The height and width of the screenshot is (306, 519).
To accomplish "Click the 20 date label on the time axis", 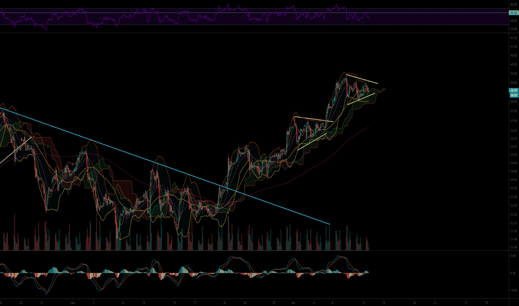I will click(x=414, y=302).
